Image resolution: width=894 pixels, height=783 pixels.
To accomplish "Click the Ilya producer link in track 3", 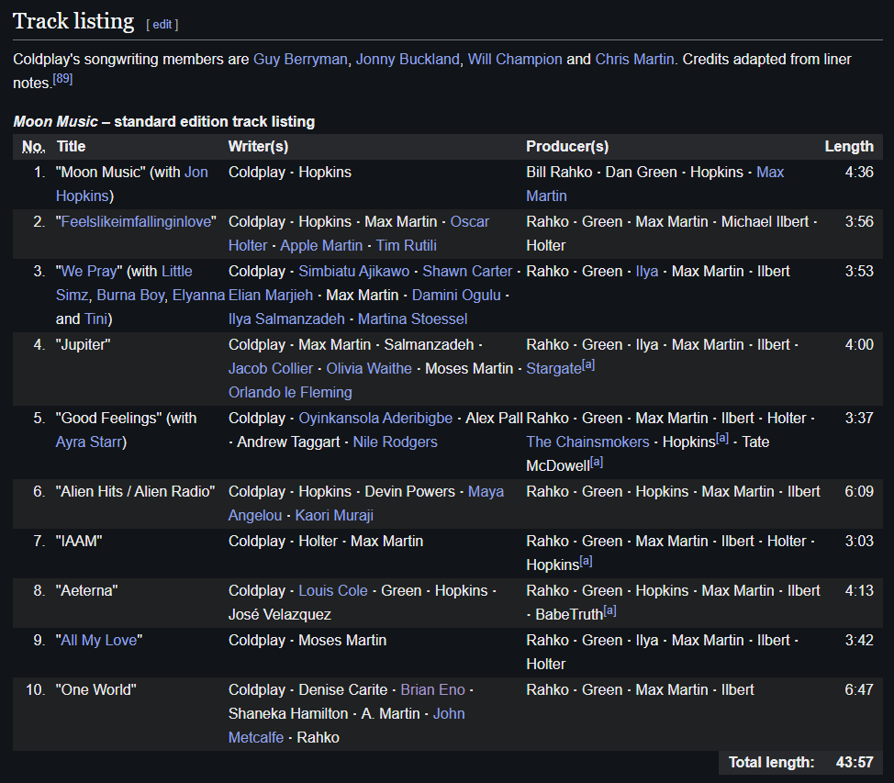I will tap(646, 272).
